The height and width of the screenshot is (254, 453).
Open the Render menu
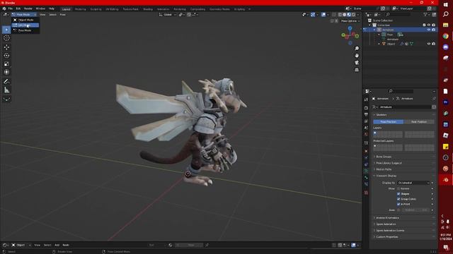click(28, 8)
